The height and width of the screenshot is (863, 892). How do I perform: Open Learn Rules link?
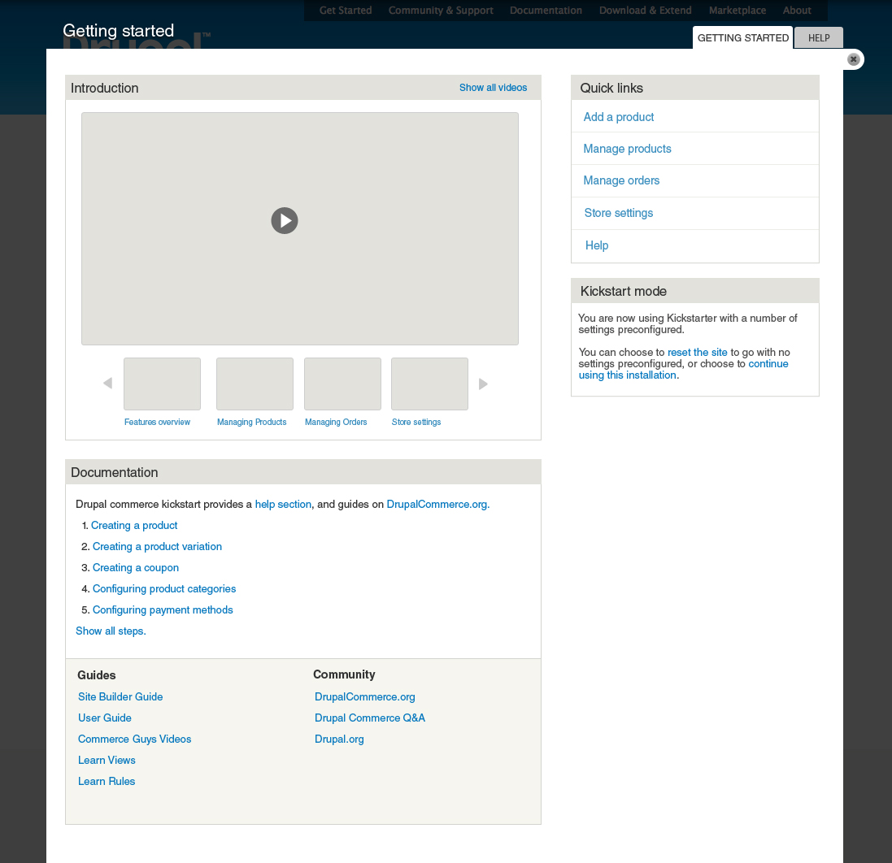[107, 781]
